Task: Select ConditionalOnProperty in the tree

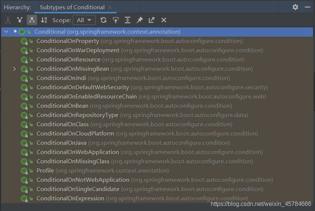Action: click(157, 41)
